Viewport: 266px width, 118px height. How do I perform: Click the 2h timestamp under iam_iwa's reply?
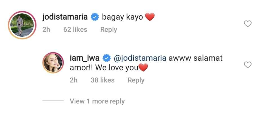pos(74,80)
